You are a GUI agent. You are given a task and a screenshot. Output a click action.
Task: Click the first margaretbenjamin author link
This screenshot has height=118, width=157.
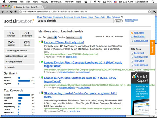coord(67,72)
